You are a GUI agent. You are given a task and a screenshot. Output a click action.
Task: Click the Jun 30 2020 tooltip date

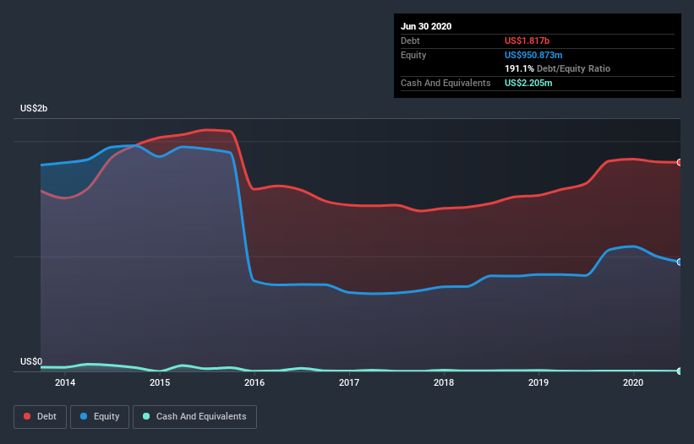coord(426,26)
